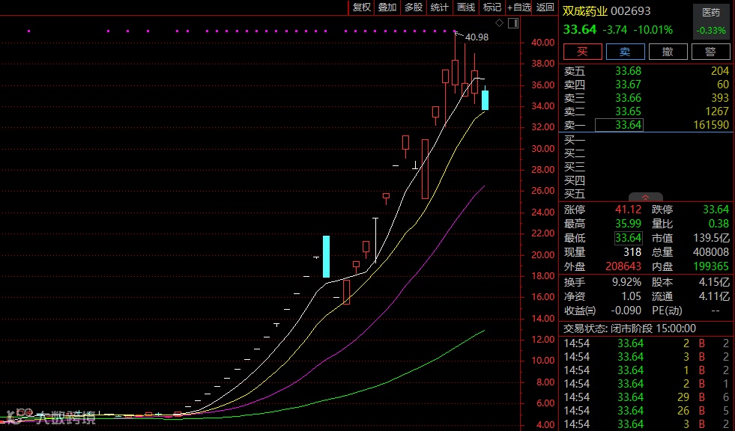
Task: Click the 撤 cancel order button
Action: pos(668,52)
